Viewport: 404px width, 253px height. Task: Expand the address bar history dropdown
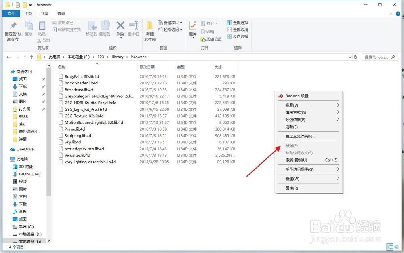pos(350,57)
